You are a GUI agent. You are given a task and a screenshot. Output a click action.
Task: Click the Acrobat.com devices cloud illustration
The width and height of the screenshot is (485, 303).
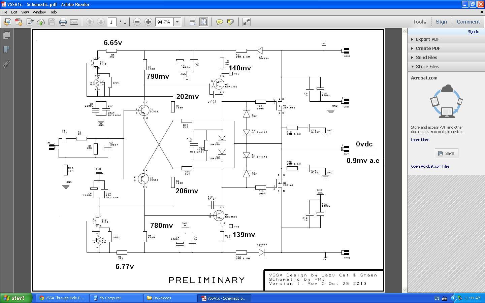click(446, 101)
